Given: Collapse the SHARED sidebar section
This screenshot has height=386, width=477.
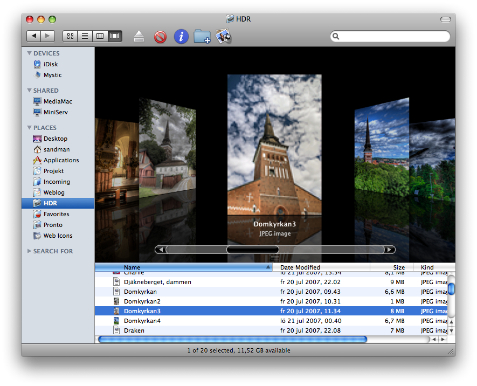Looking at the screenshot, I should (x=30, y=91).
